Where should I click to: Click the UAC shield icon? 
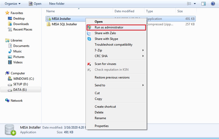click(89, 27)
